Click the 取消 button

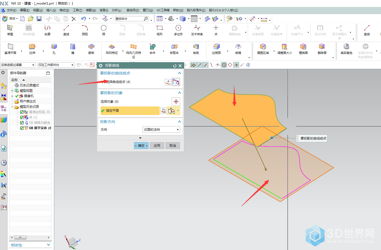click(173, 145)
